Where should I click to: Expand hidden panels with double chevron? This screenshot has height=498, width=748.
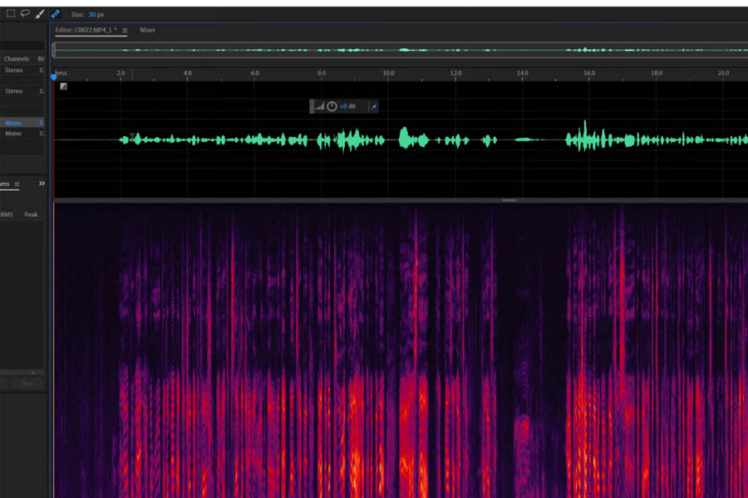42,183
